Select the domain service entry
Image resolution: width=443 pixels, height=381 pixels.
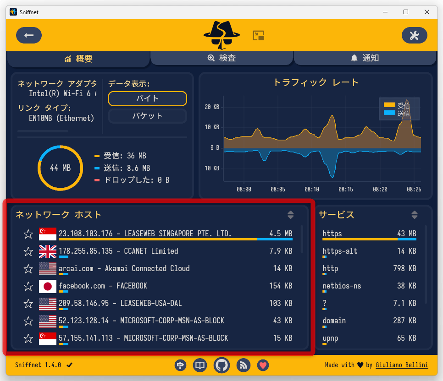[x=369, y=321]
